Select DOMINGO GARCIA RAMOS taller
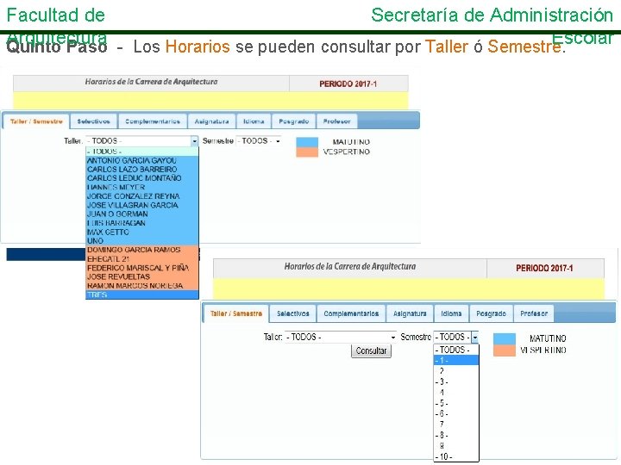621x465 pixels. click(x=141, y=250)
